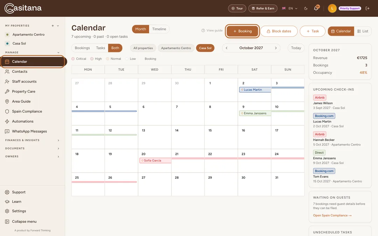The image size is (378, 236).
Task: Open Spain Compliance link
Action: tap(332, 215)
